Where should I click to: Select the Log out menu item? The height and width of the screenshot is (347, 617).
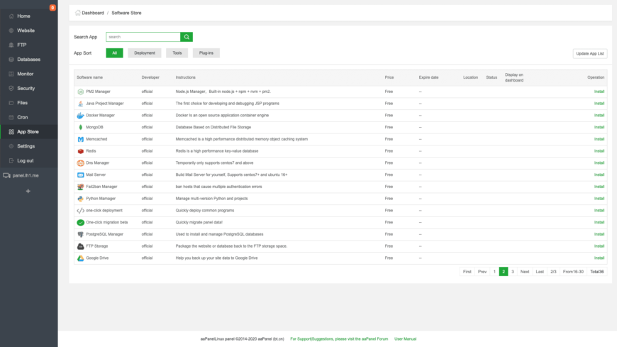click(29, 160)
